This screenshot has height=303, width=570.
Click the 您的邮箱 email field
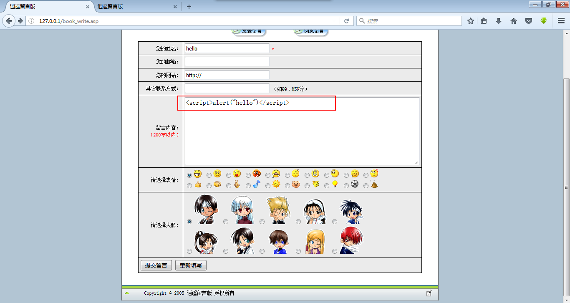coord(227,62)
